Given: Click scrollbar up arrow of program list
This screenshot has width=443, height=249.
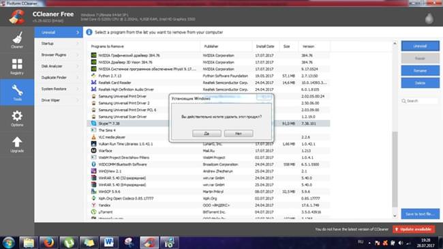Looking at the screenshot, I should pyautogui.click(x=395, y=44).
